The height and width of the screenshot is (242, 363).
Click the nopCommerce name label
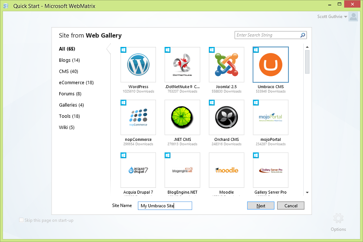(138, 140)
